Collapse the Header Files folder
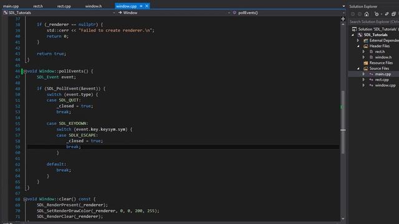This screenshot has height=224, width=399. (358, 46)
